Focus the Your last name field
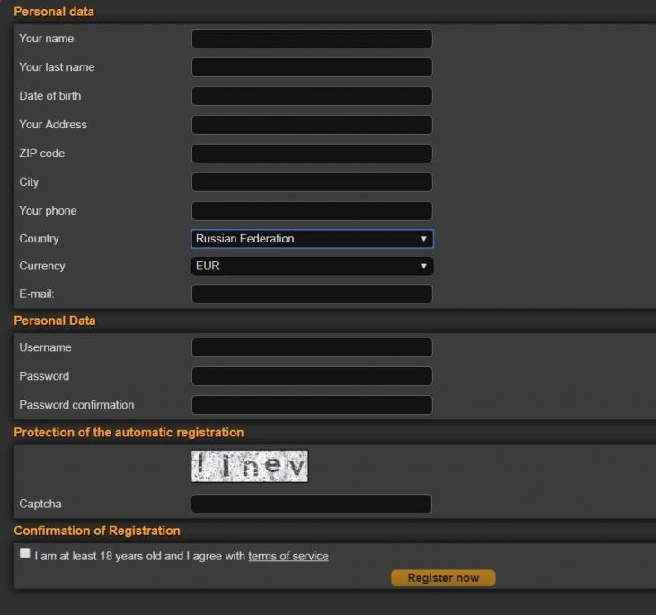The height and width of the screenshot is (615, 656). point(311,67)
